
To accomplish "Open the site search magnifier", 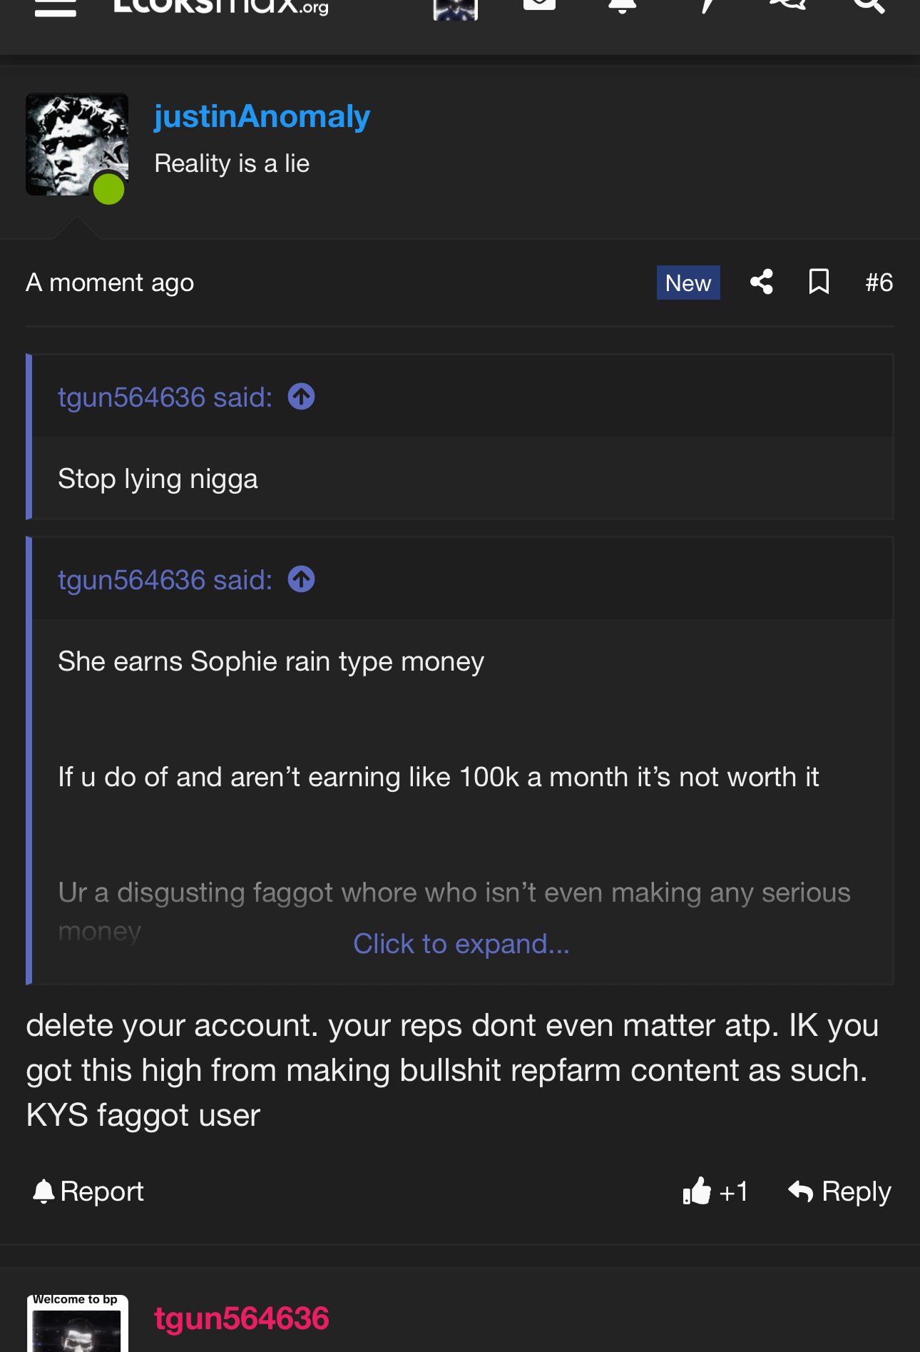I will [869, 6].
